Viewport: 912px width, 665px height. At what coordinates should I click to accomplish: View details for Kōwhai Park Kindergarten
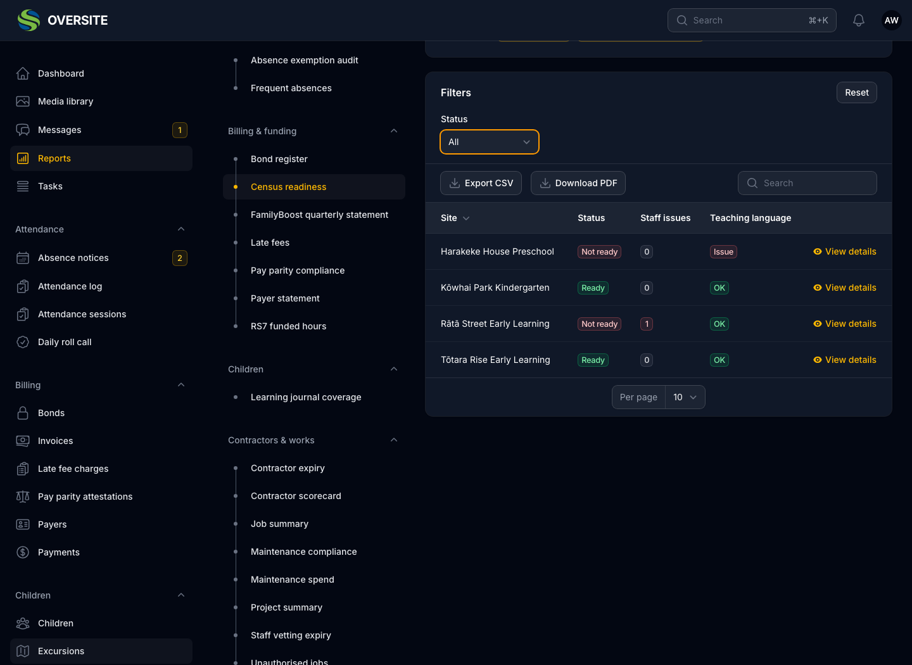(845, 288)
